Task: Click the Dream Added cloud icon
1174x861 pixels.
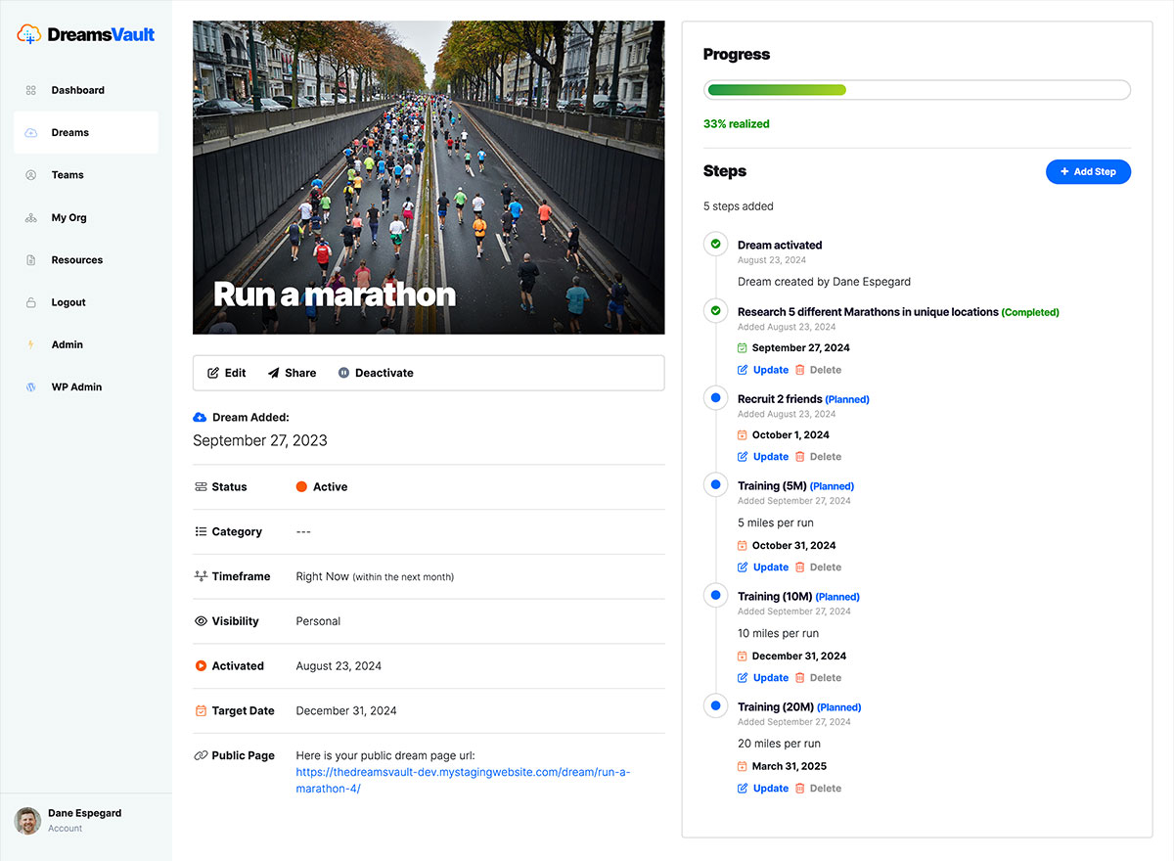Action: pyautogui.click(x=200, y=417)
